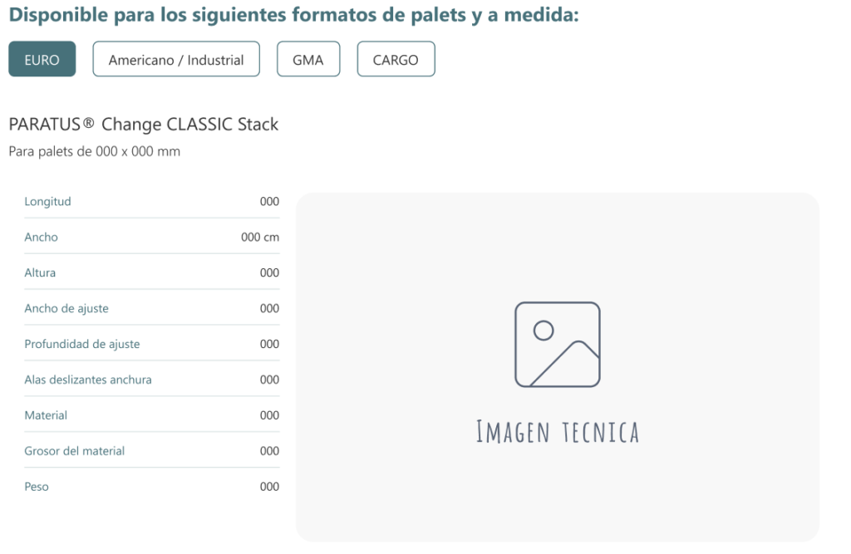Click the Altura specification label
The width and height of the screenshot is (851, 554).
pyautogui.click(x=41, y=273)
